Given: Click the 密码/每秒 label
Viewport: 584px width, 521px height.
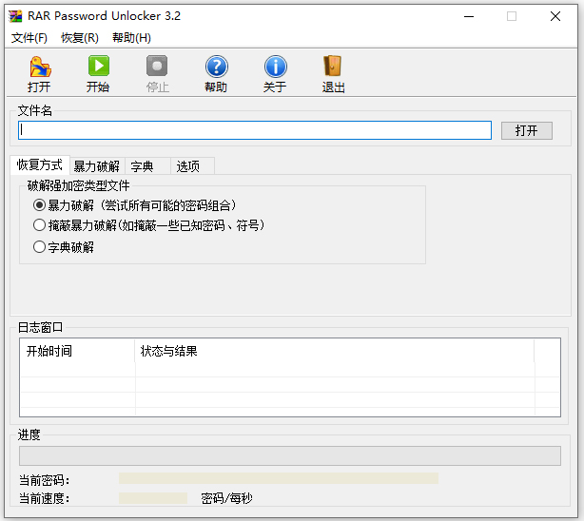Looking at the screenshot, I should tap(226, 498).
